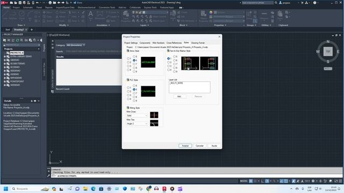Click the Refresh icon in Project Manager

point(17,40)
